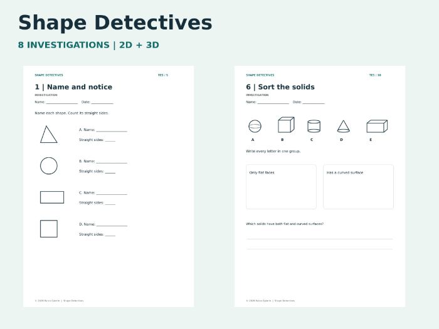Click the Date field on the 'Name and notice' page

(102, 102)
